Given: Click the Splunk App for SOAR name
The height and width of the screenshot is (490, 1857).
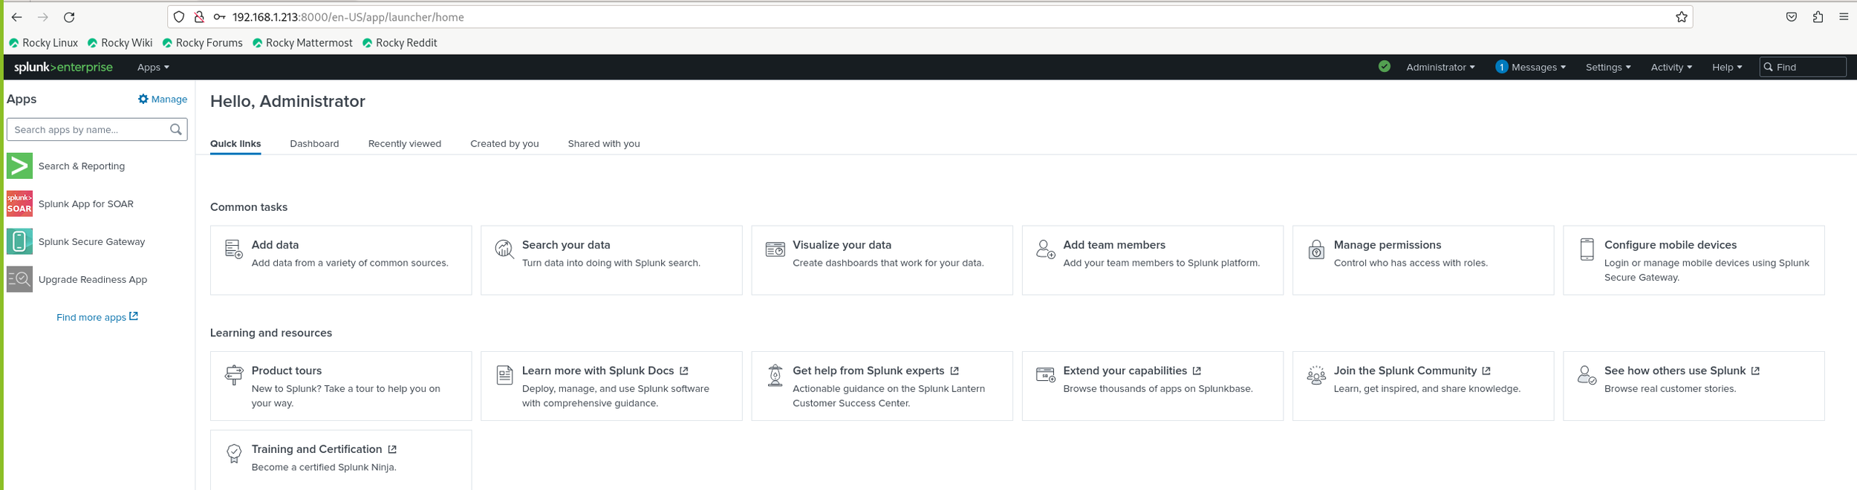Looking at the screenshot, I should (x=86, y=204).
